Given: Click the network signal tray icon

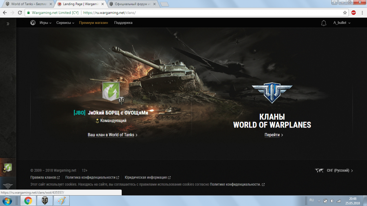Looking at the screenshot, I should click(339, 201).
